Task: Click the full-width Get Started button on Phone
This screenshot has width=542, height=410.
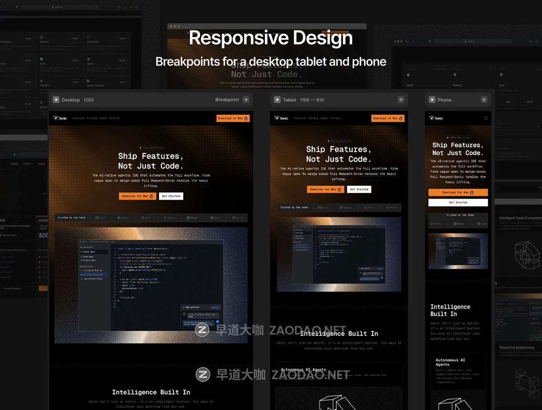Action: click(458, 203)
